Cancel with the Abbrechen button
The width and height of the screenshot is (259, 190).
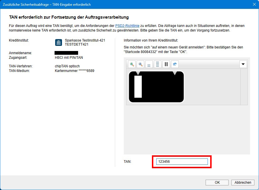pyautogui.click(x=243, y=183)
